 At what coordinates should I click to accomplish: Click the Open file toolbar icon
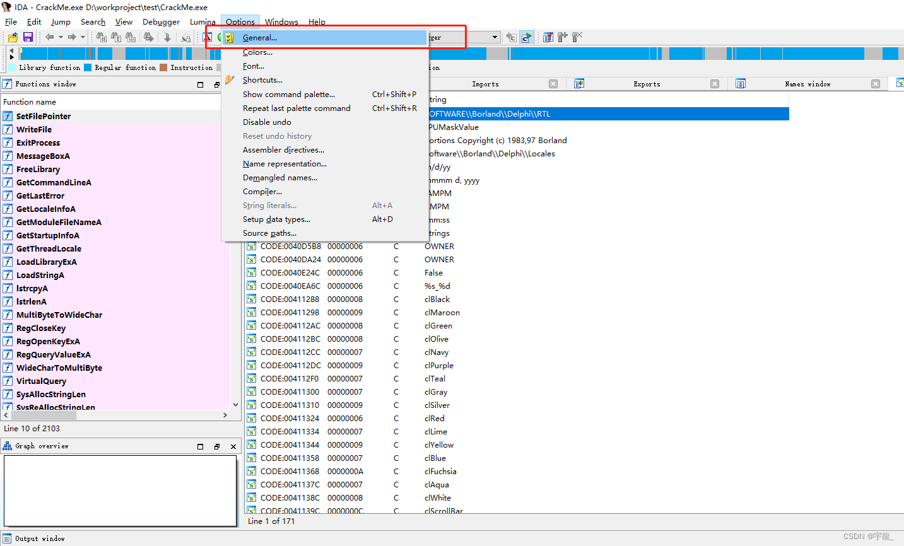coord(13,37)
